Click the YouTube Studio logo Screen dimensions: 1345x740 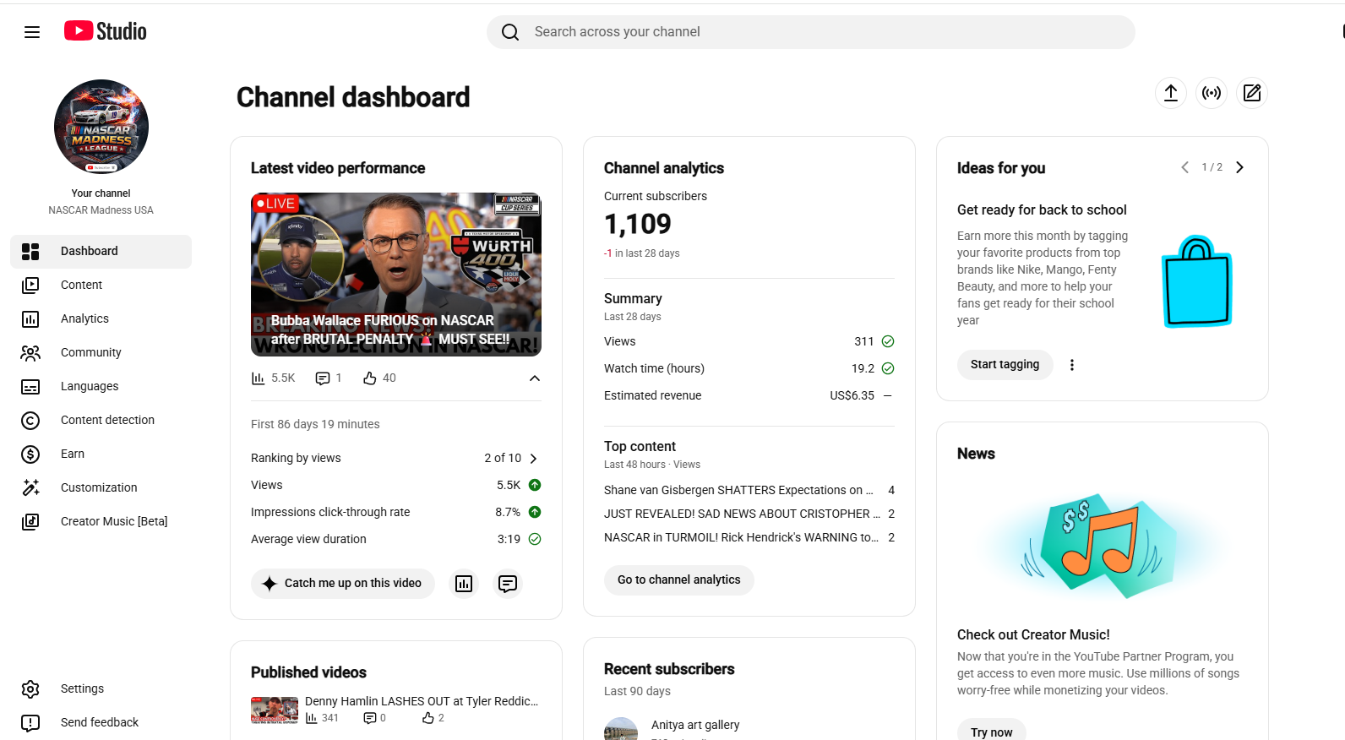tap(106, 31)
